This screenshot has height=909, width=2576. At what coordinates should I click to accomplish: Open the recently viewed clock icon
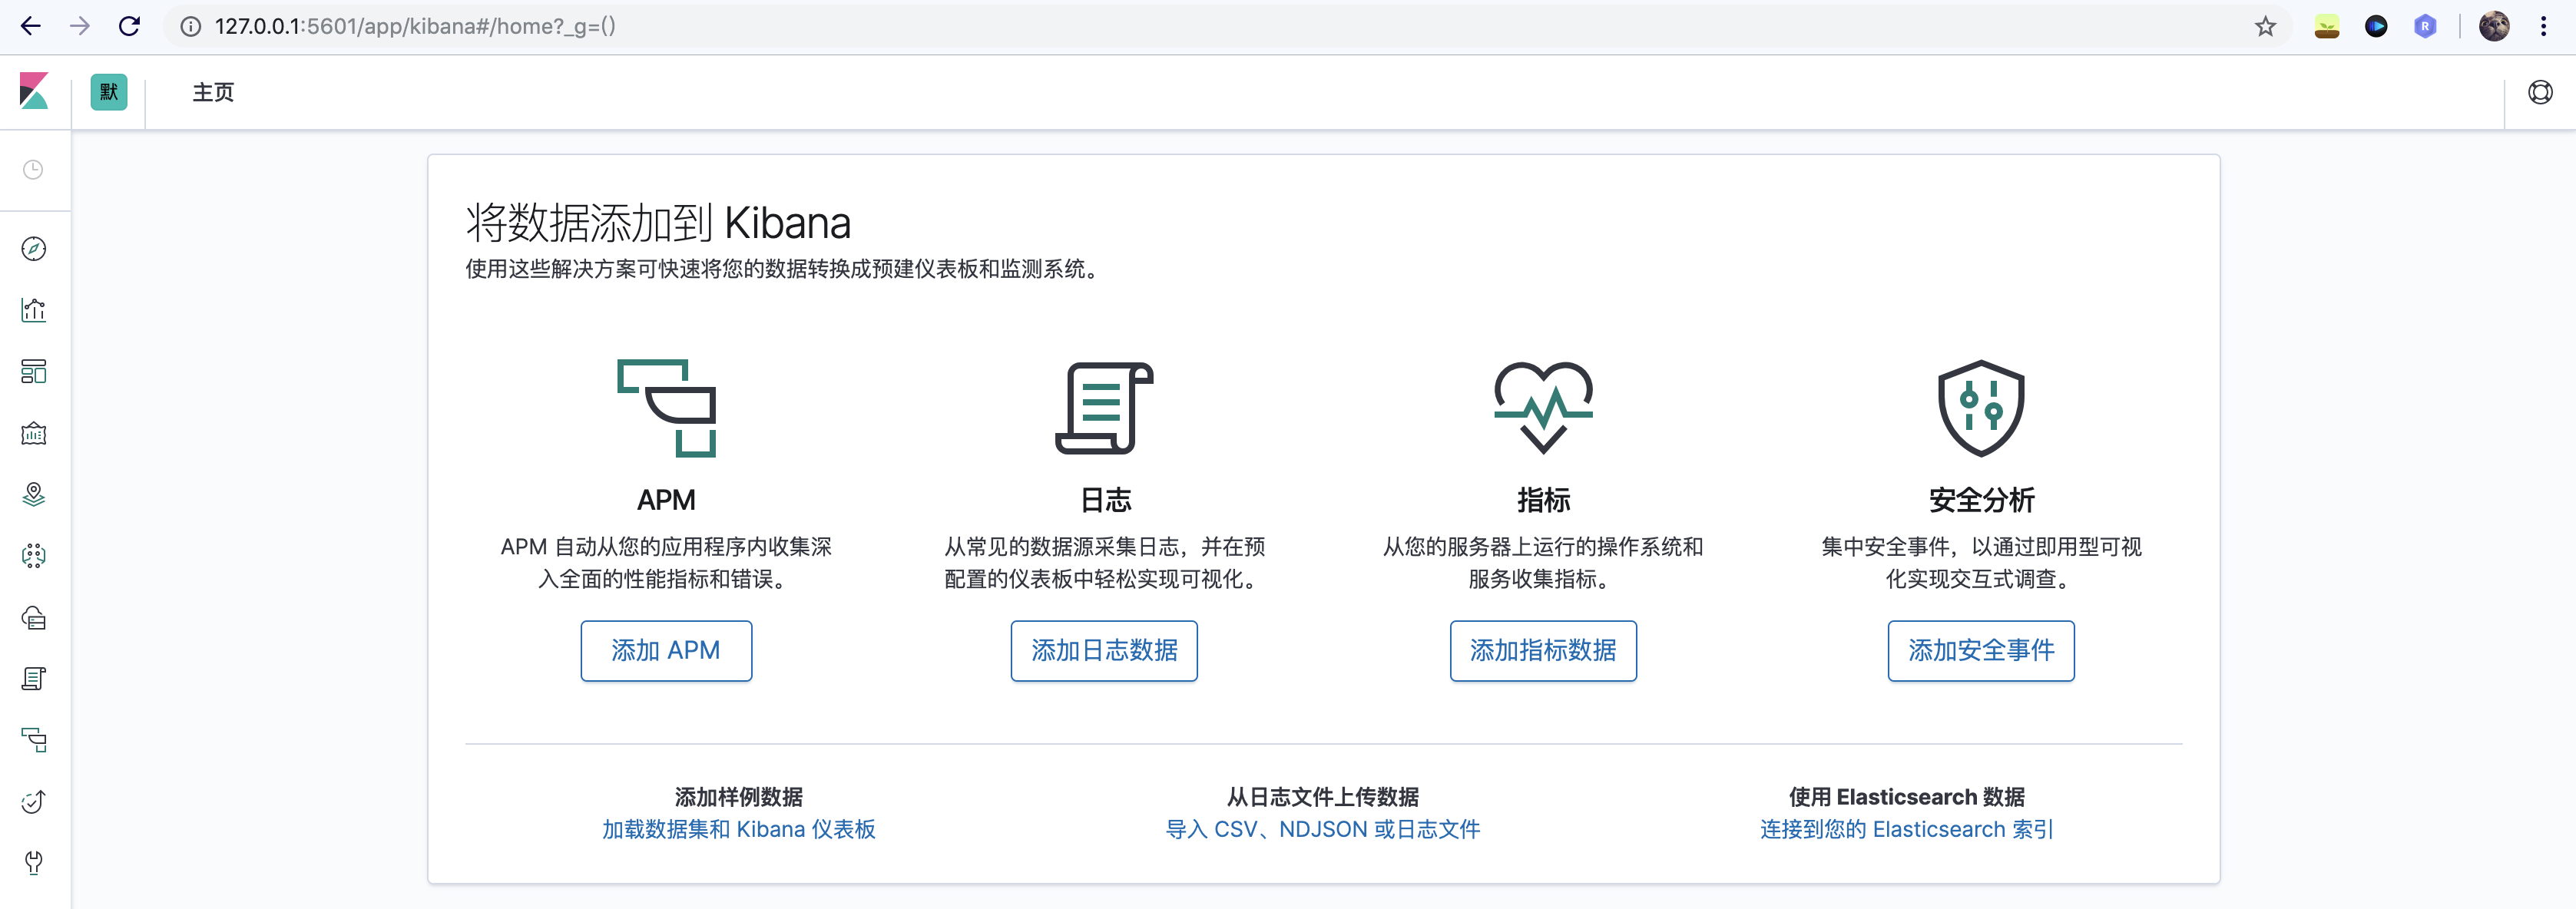click(33, 170)
